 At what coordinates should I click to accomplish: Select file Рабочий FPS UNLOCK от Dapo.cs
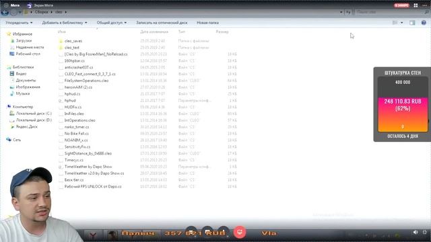[93, 187]
